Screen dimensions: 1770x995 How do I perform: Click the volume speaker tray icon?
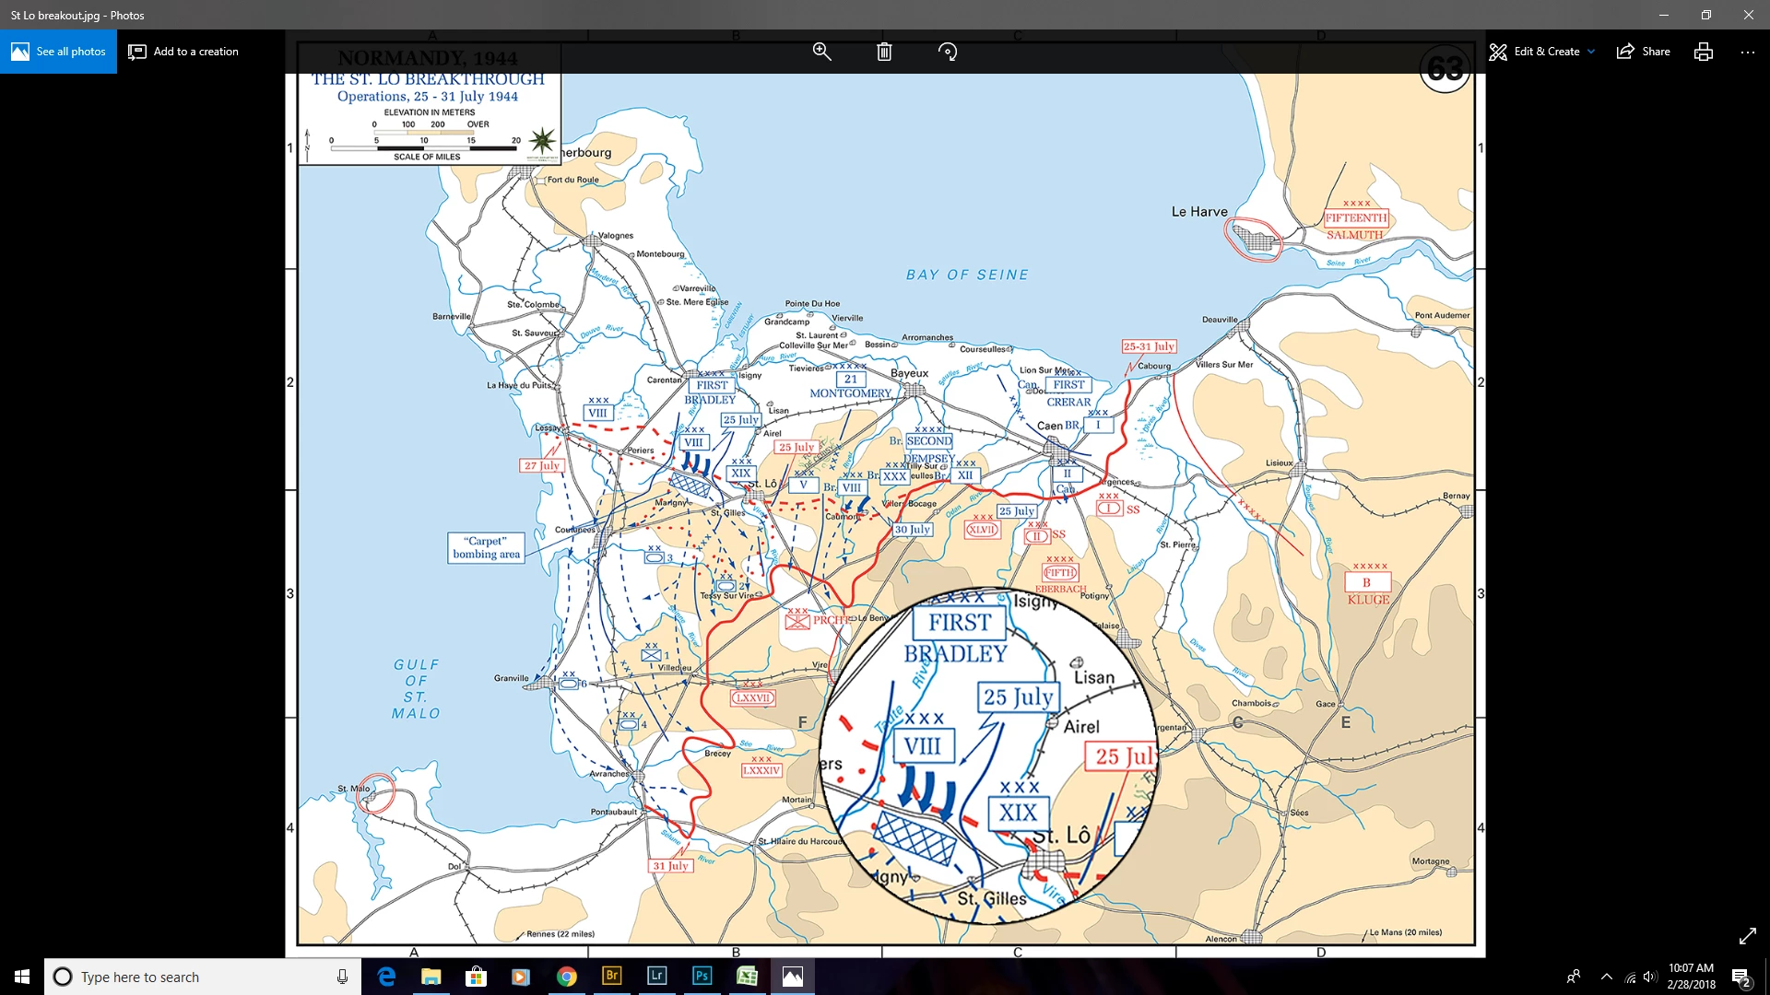click(x=1650, y=977)
